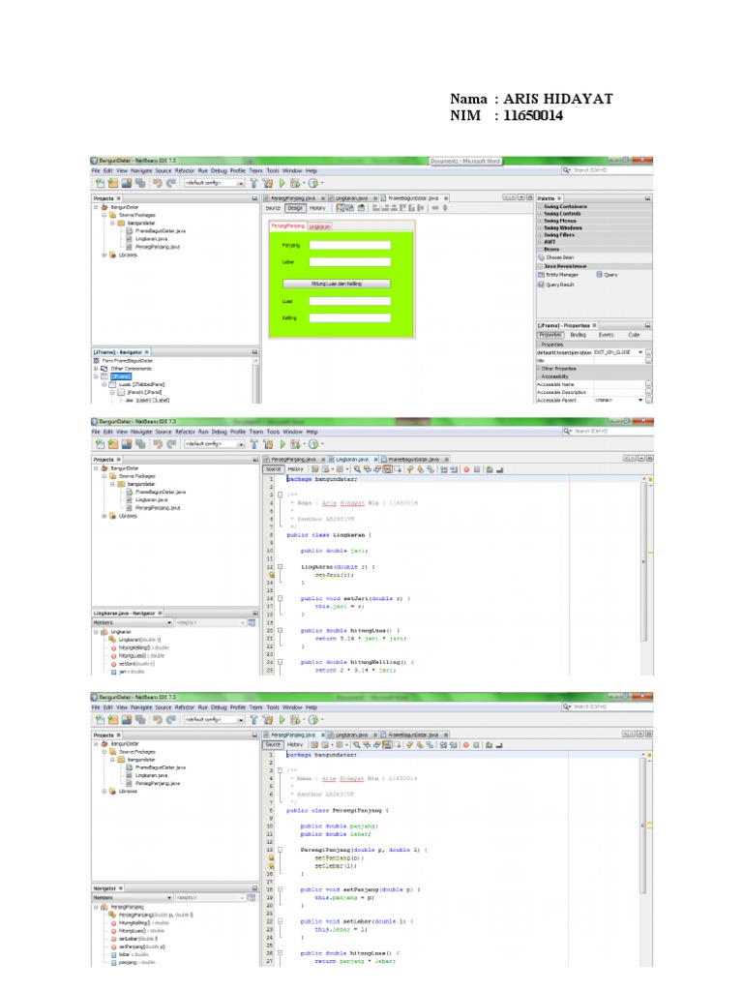Select Lingkaran tab in designed form
The width and height of the screenshot is (743, 991).
tap(320, 225)
